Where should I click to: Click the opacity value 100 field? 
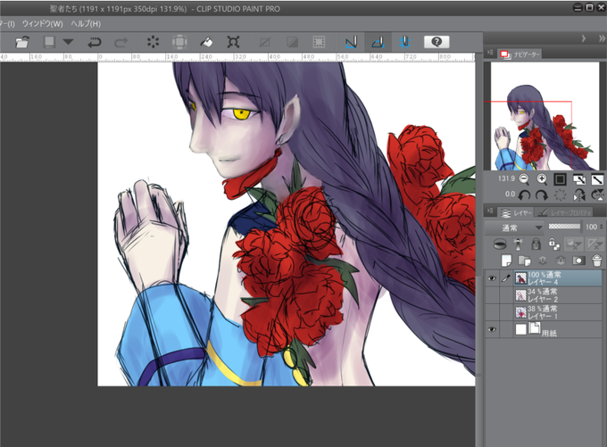[591, 227]
